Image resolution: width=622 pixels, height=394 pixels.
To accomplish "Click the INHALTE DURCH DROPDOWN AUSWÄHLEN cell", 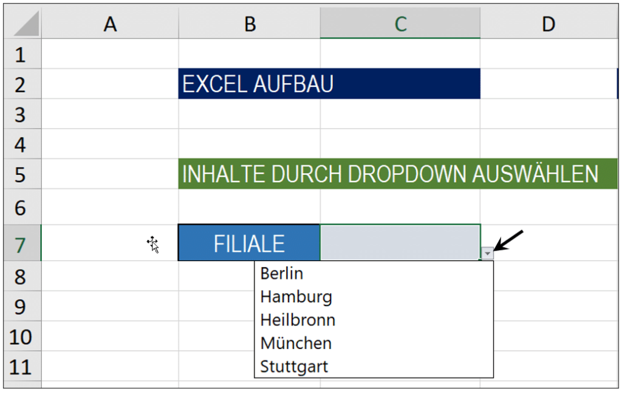I will (398, 174).
